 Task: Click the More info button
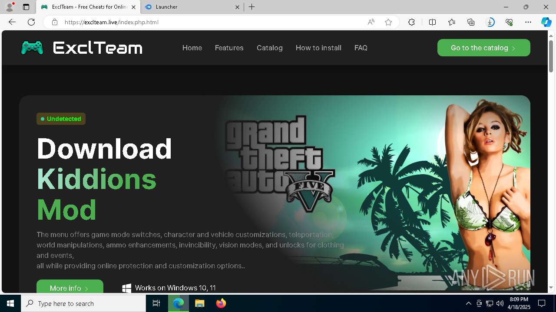[x=70, y=286]
